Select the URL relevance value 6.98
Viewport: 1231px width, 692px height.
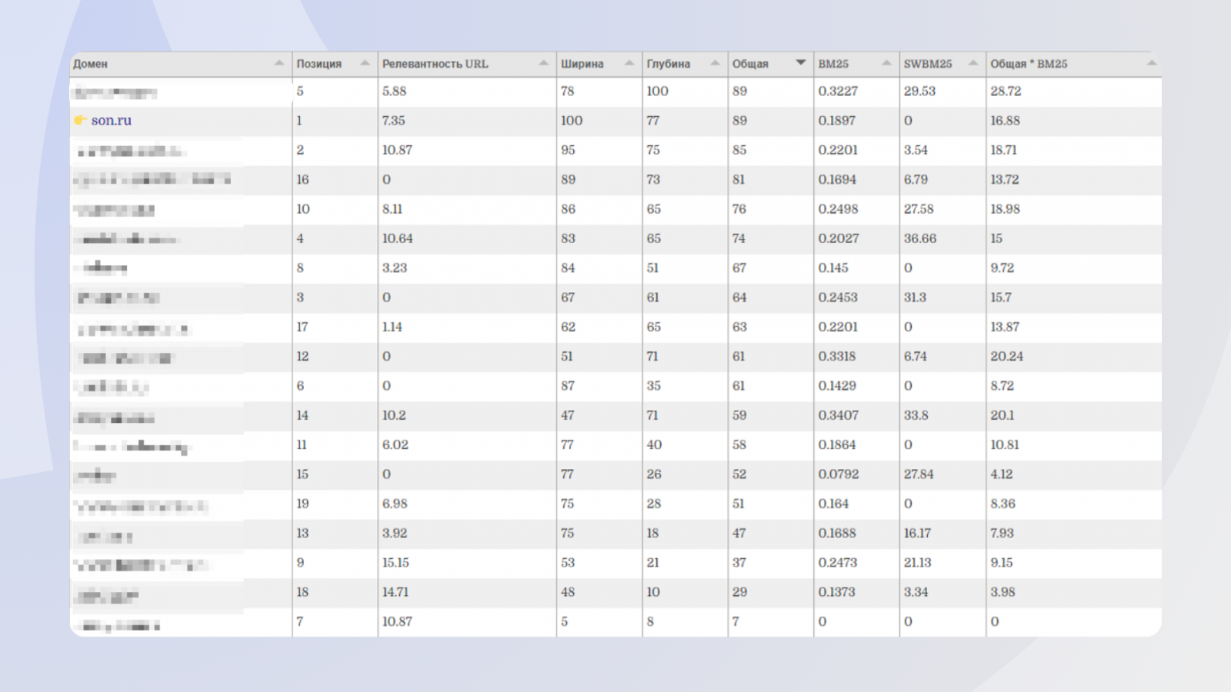pyautogui.click(x=395, y=504)
